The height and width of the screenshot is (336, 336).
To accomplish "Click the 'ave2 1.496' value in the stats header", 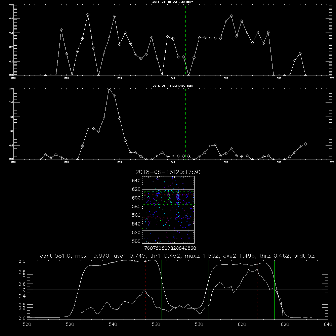I will [x=239, y=256].
